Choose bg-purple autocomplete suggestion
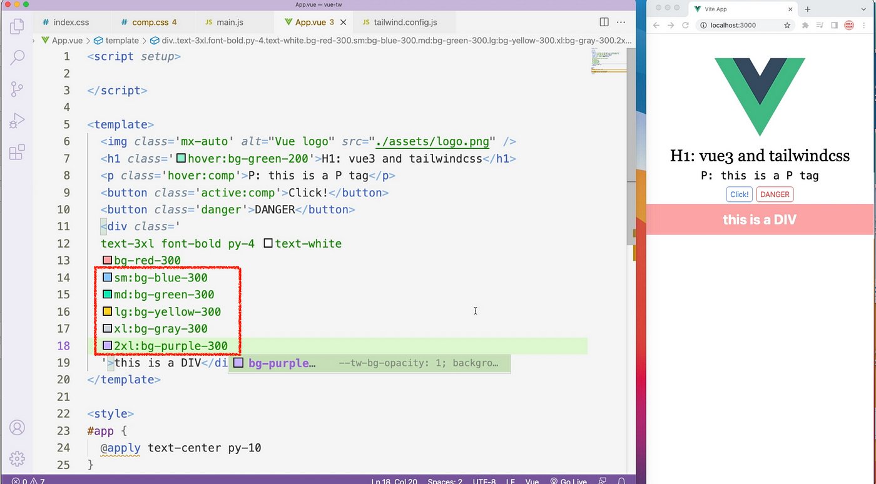This screenshot has width=876, height=484. [369, 363]
